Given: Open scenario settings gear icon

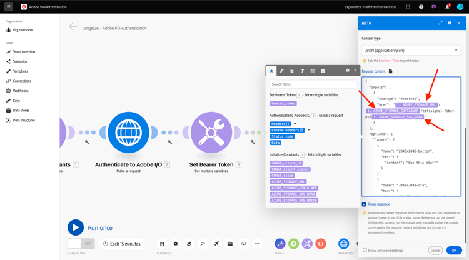Looking at the screenshot, I should [176, 244].
